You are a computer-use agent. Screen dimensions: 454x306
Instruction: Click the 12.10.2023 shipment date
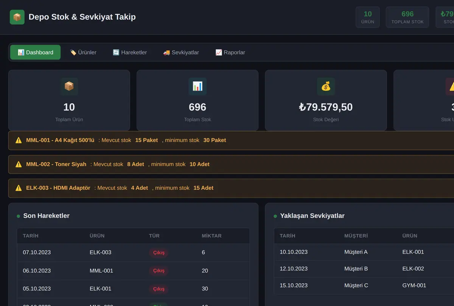[294, 269]
